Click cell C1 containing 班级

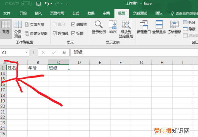tap(58, 68)
